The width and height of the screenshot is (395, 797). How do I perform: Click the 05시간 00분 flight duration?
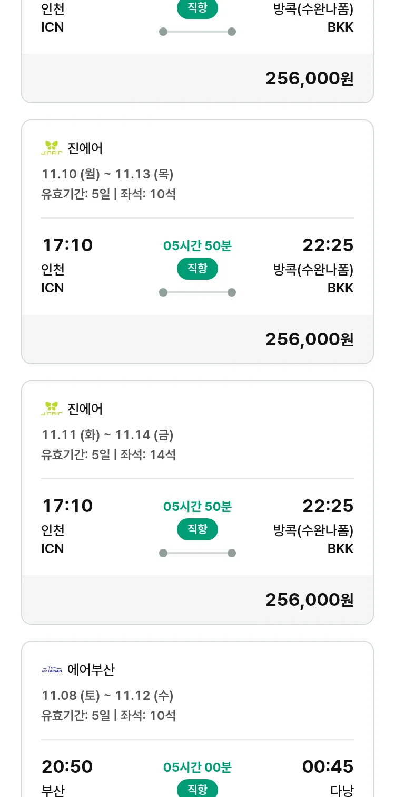pos(197,767)
